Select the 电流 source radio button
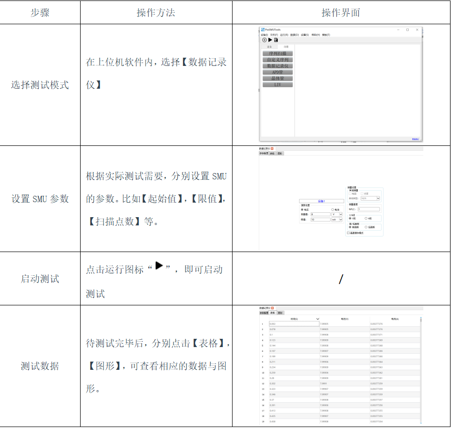The width and height of the screenshot is (451, 428). 333,209
